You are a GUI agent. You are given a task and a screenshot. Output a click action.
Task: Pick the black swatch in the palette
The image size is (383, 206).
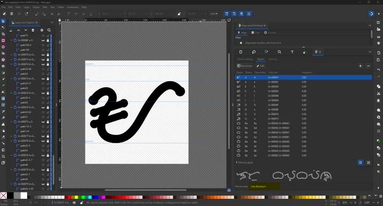coord(10,196)
